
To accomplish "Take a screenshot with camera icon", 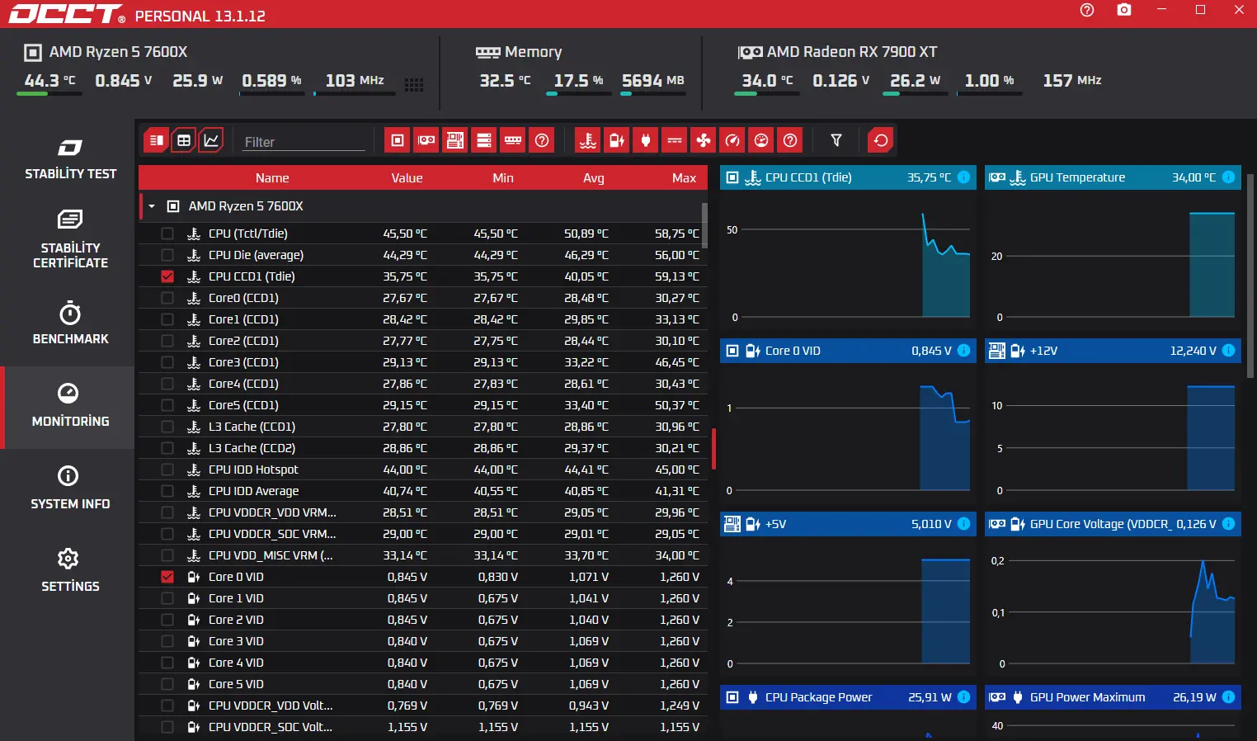I will coord(1124,10).
